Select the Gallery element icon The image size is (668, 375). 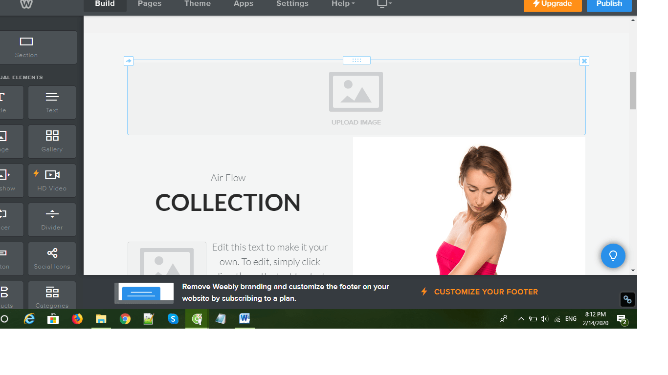click(x=52, y=142)
